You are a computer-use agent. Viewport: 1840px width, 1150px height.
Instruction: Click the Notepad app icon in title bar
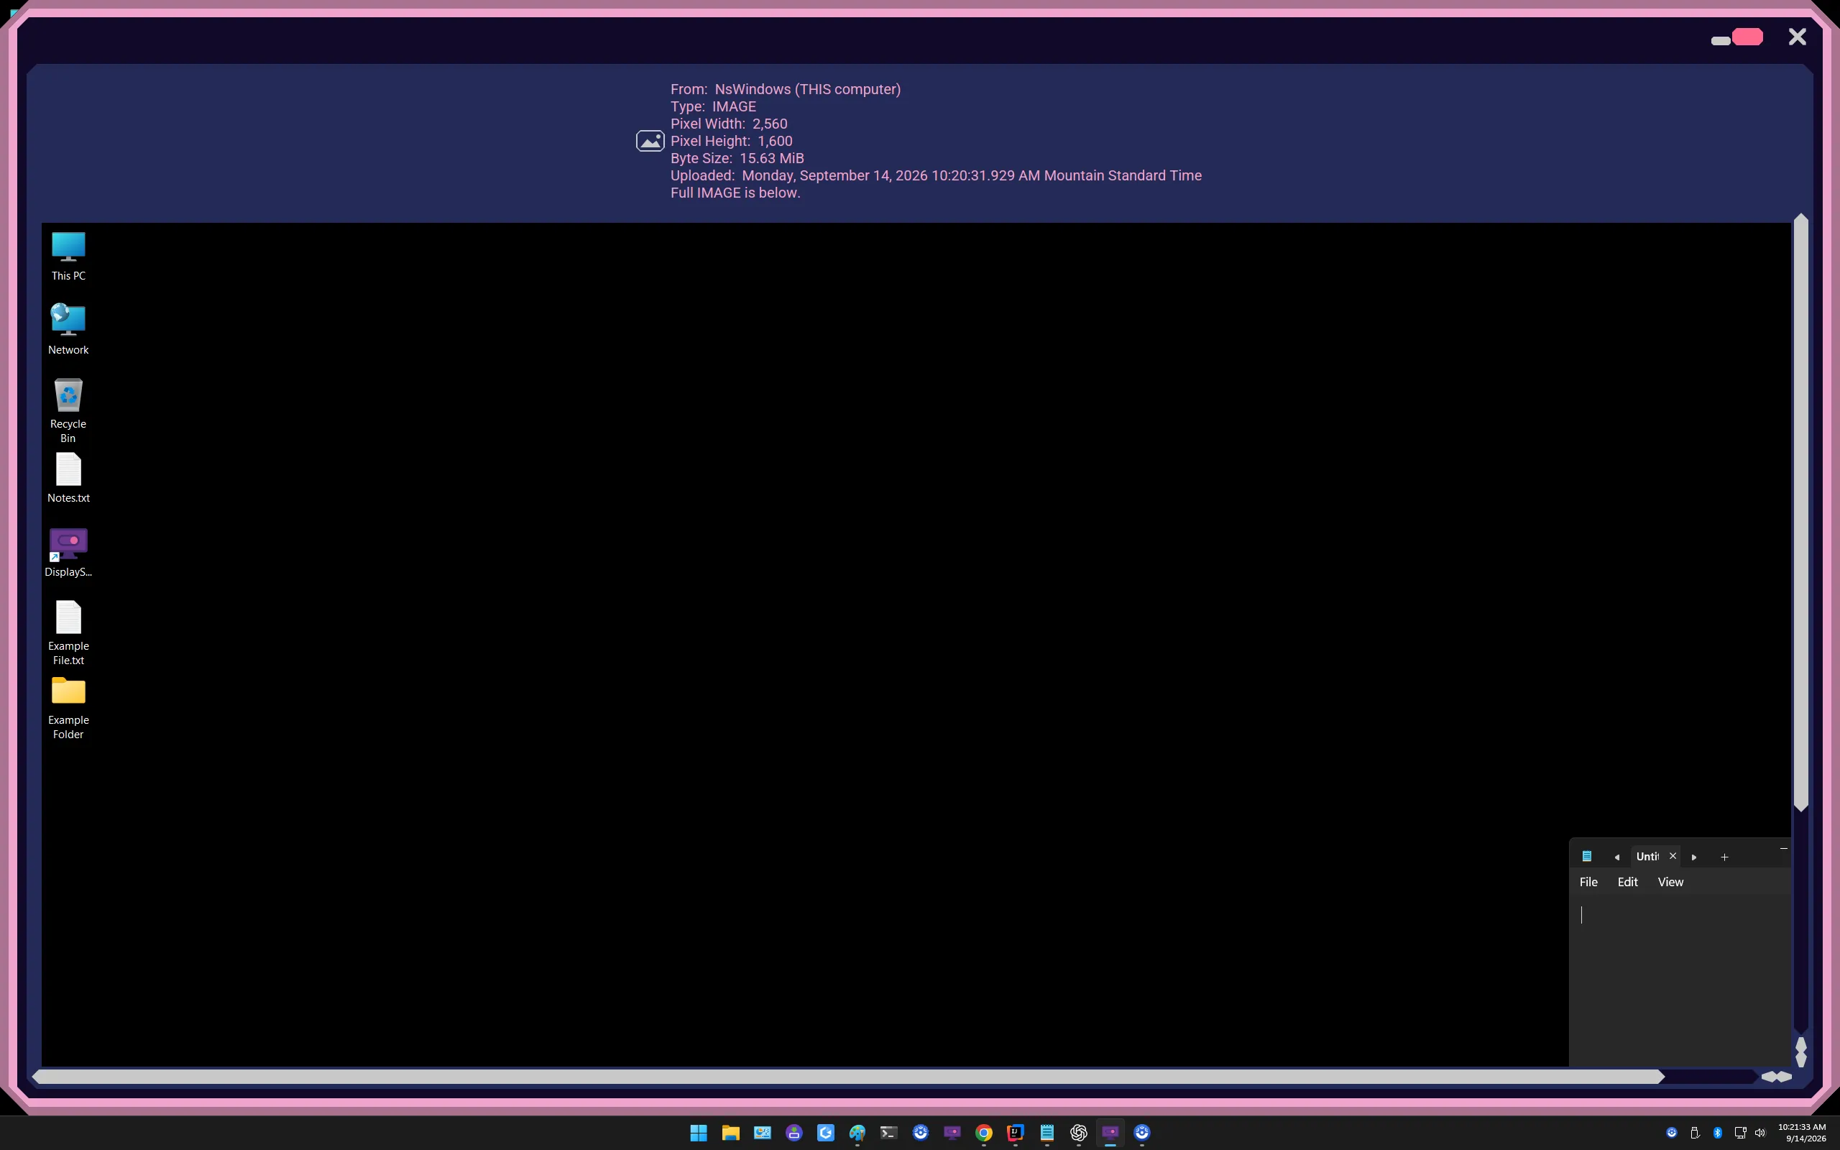click(x=1587, y=857)
